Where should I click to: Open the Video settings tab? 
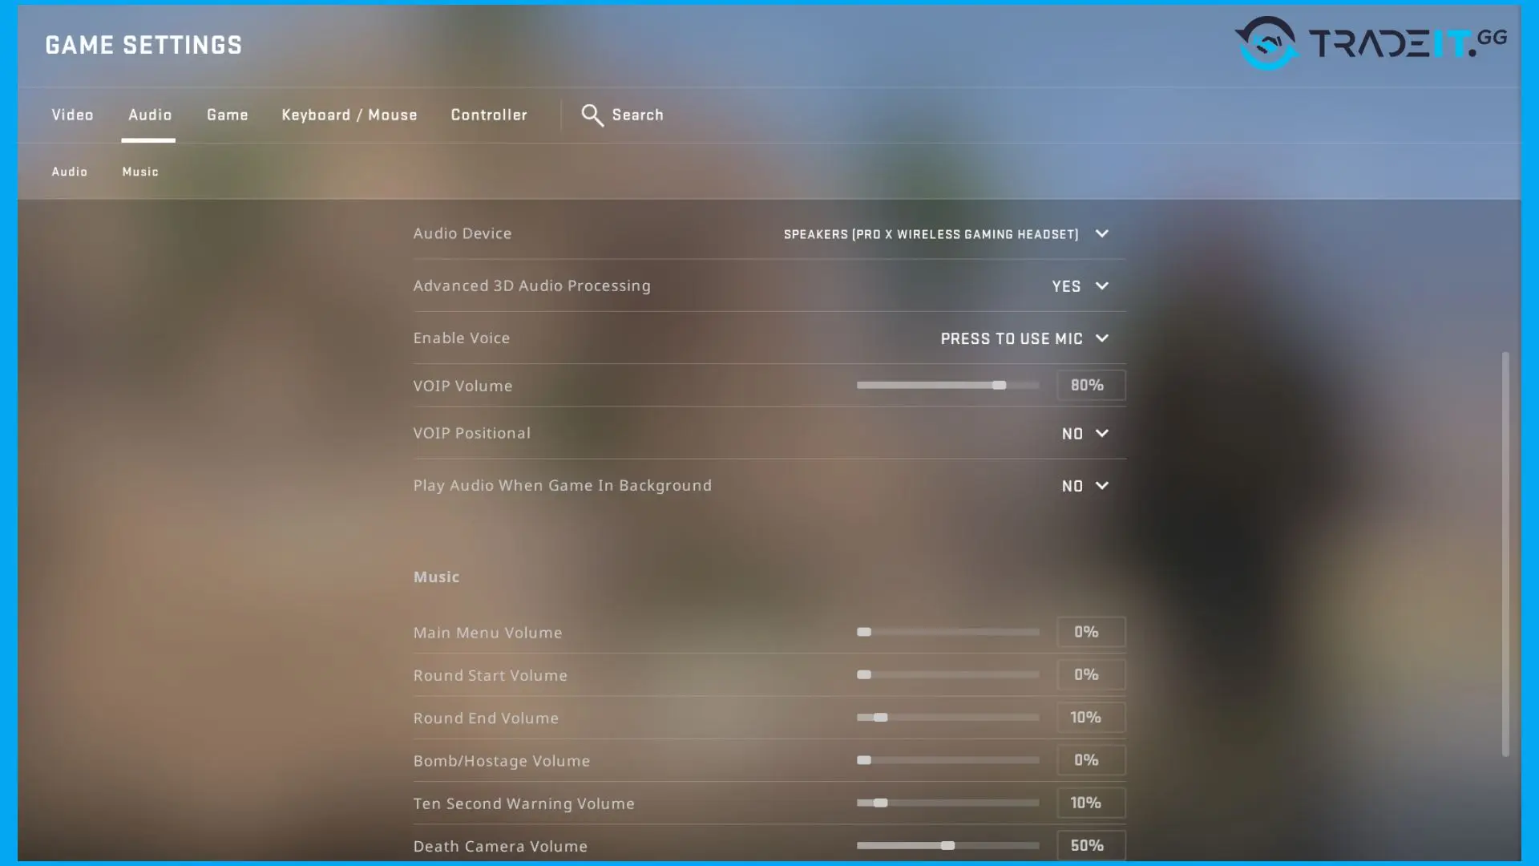72,115
